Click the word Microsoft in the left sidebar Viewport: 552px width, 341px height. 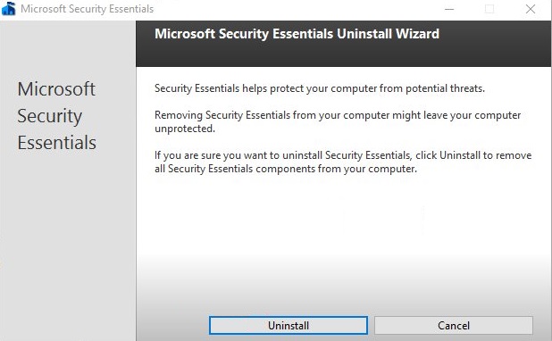56,88
